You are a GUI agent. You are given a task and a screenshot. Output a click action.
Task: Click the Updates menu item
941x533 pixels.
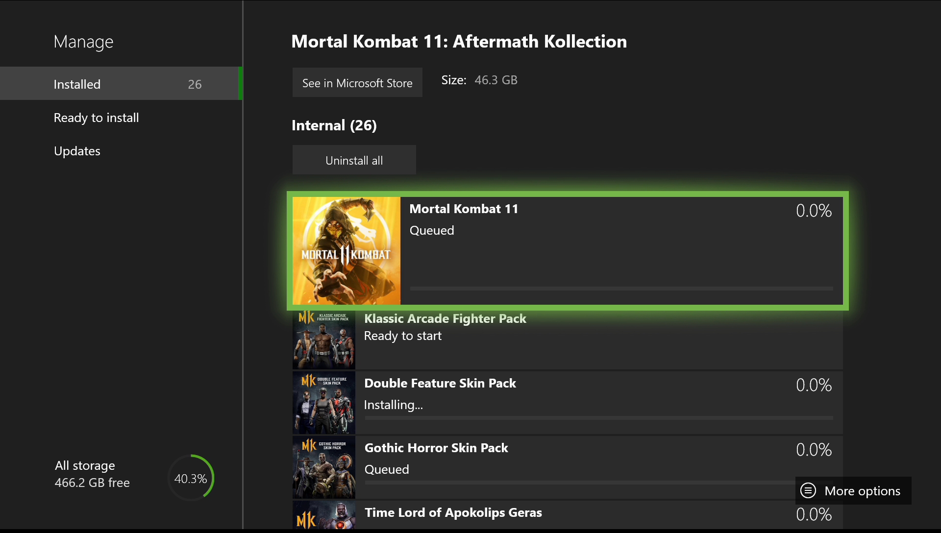[76, 150]
